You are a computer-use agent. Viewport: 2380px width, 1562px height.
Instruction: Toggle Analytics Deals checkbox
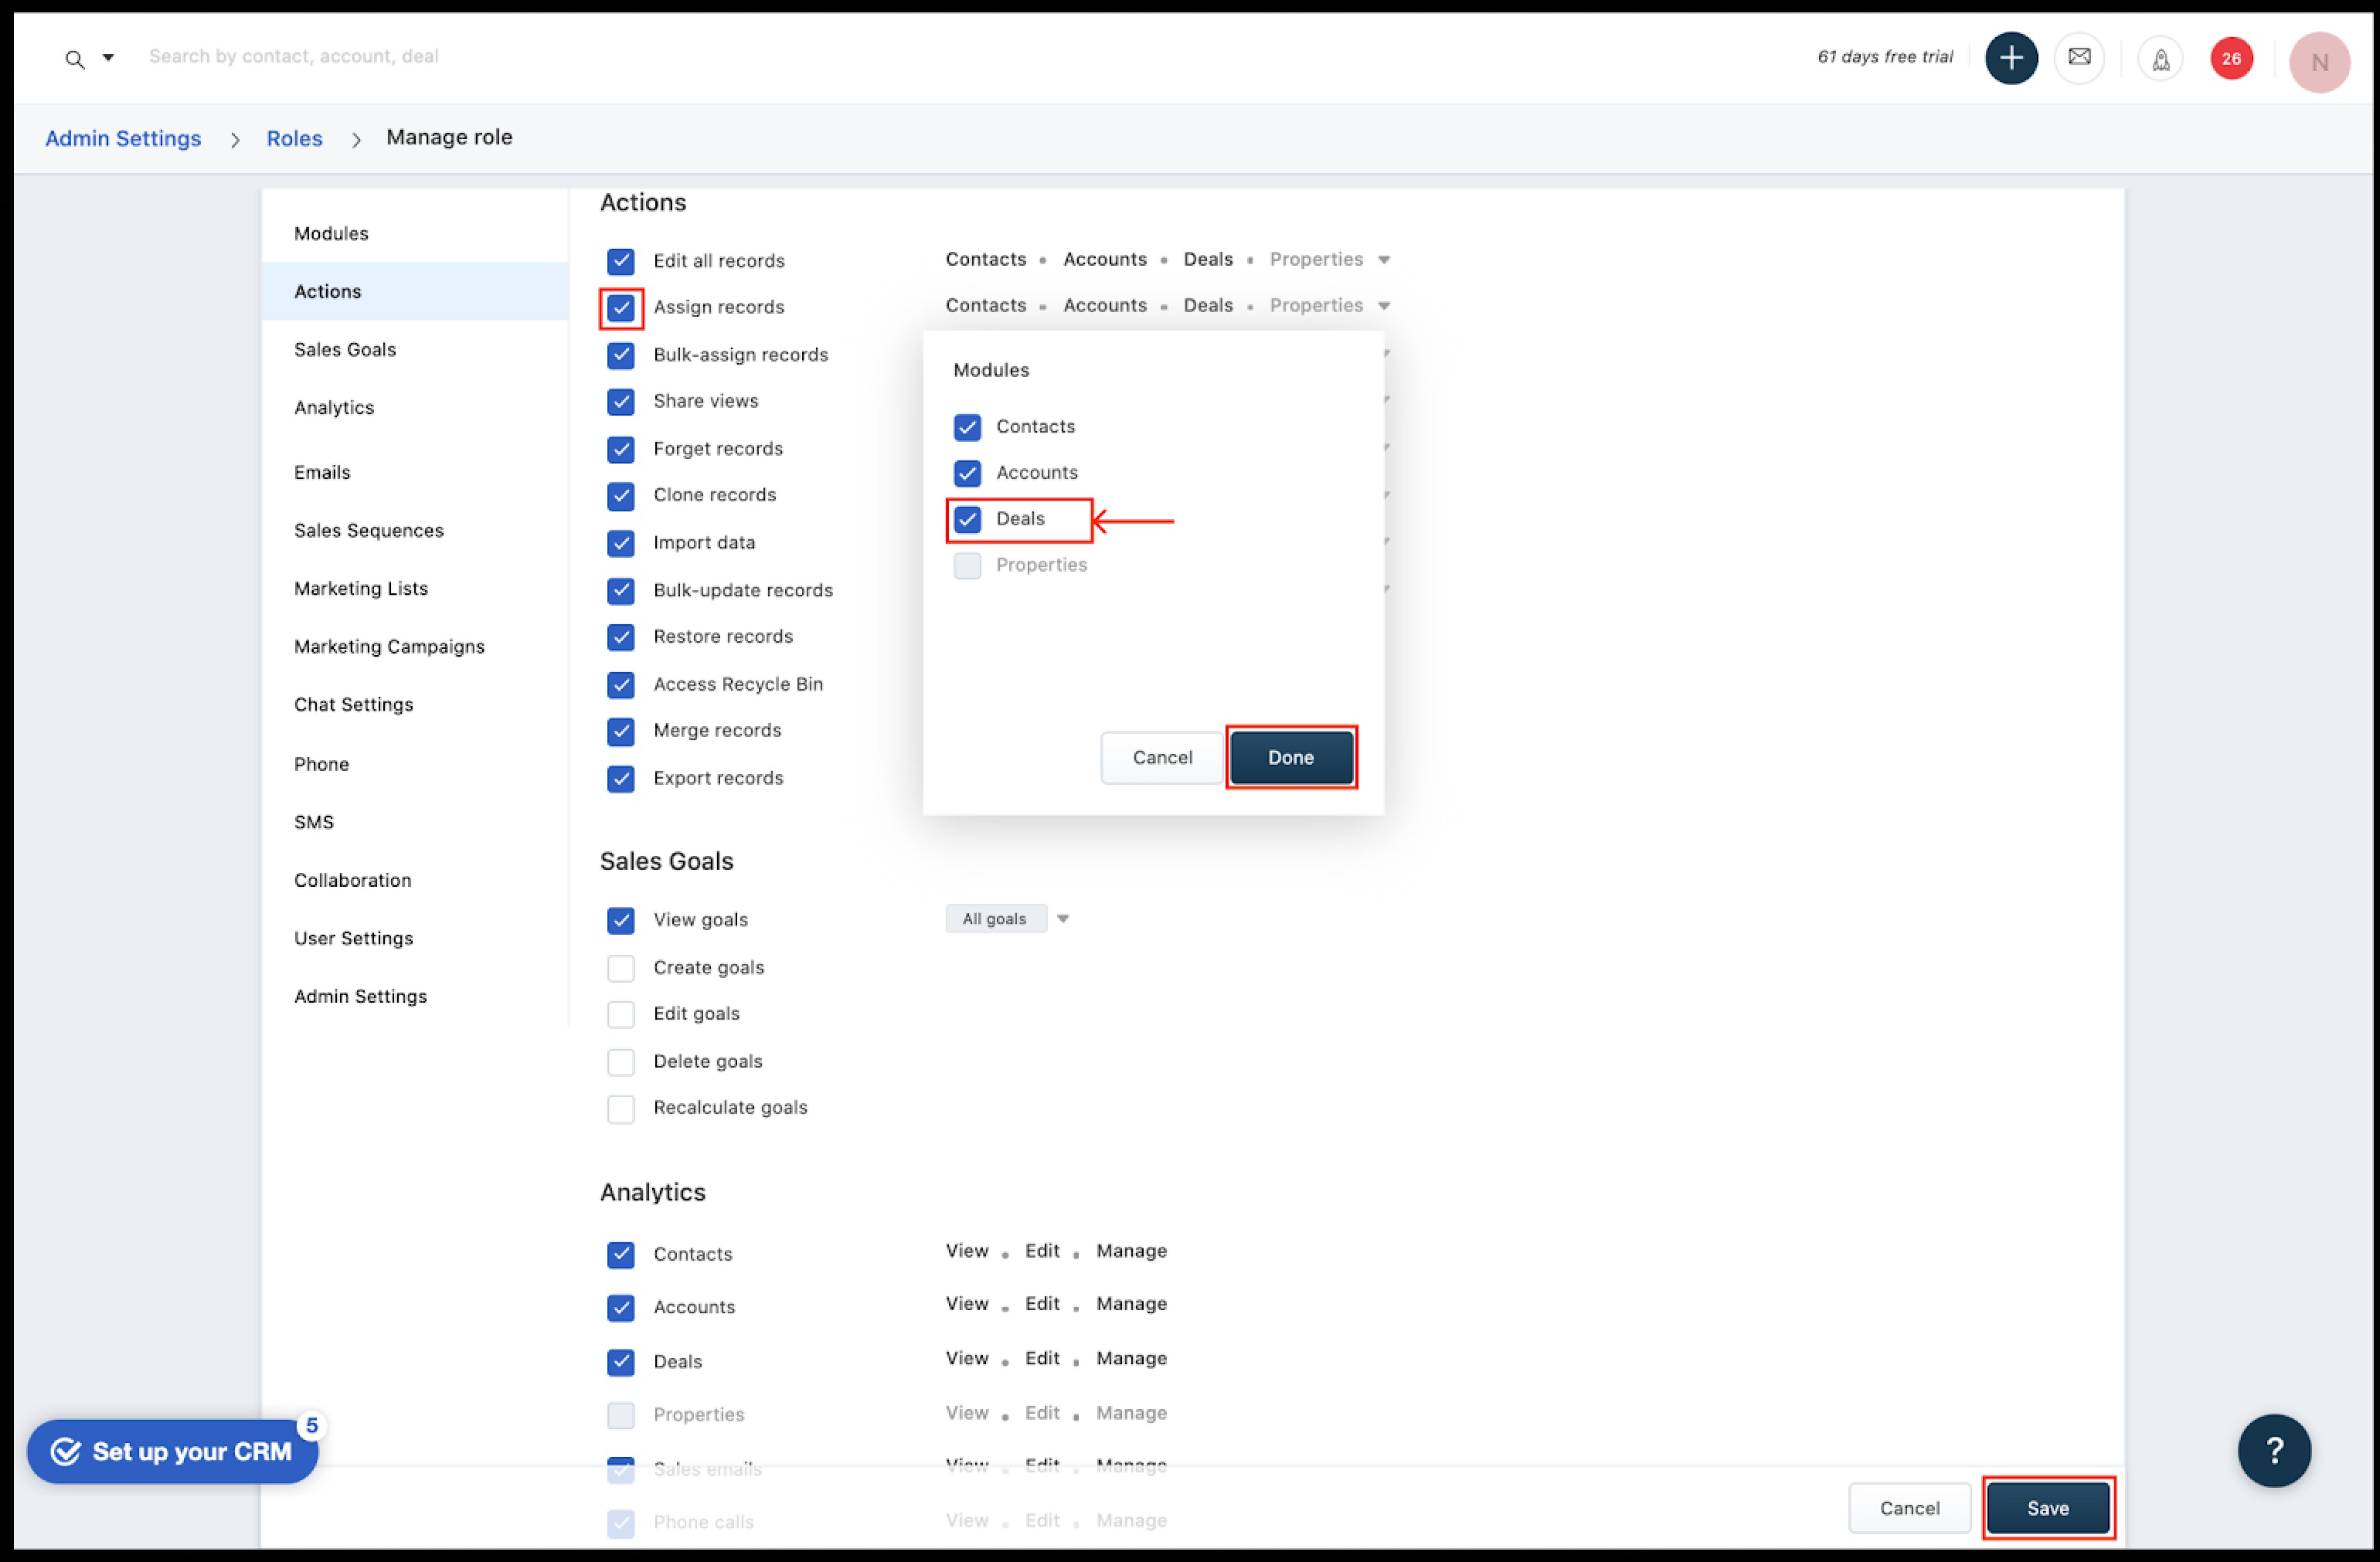pyautogui.click(x=620, y=1362)
